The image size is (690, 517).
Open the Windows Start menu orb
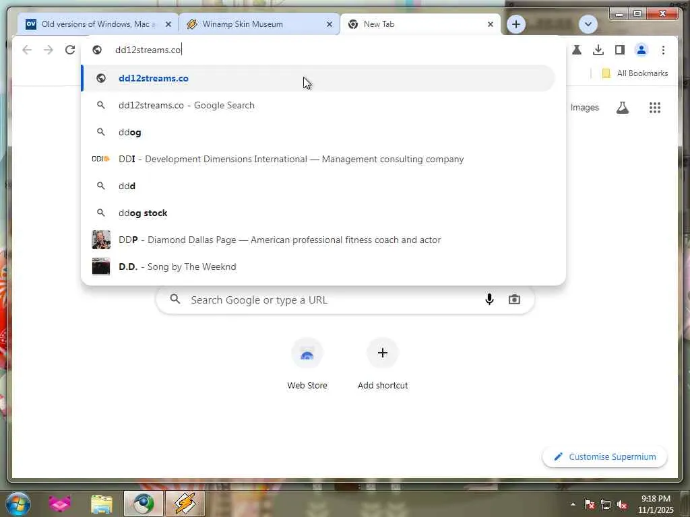(18, 504)
